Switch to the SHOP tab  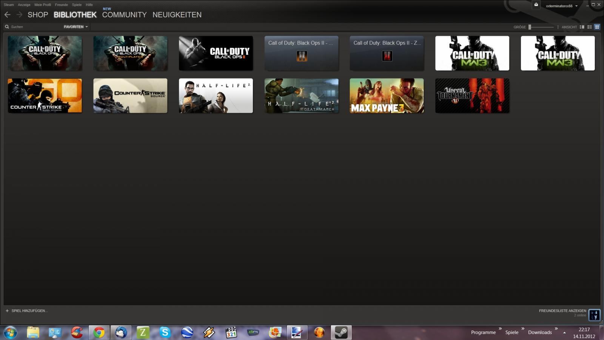38,15
